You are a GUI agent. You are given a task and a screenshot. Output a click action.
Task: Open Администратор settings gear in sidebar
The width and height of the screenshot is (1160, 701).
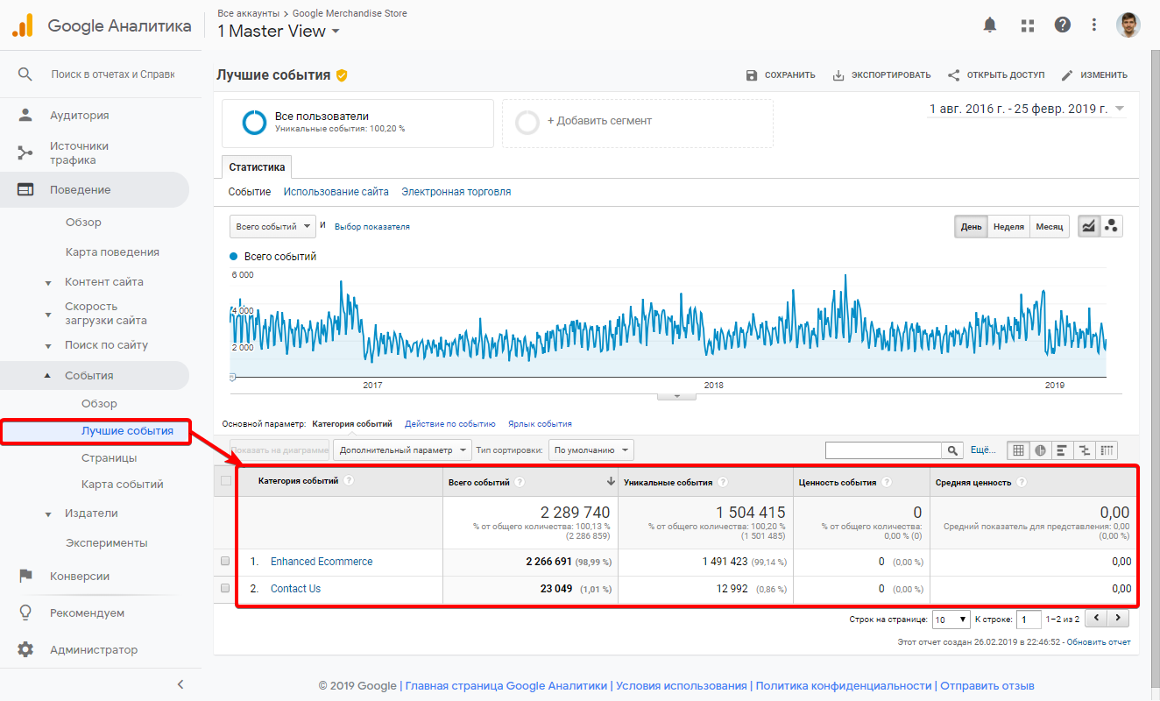(x=25, y=649)
